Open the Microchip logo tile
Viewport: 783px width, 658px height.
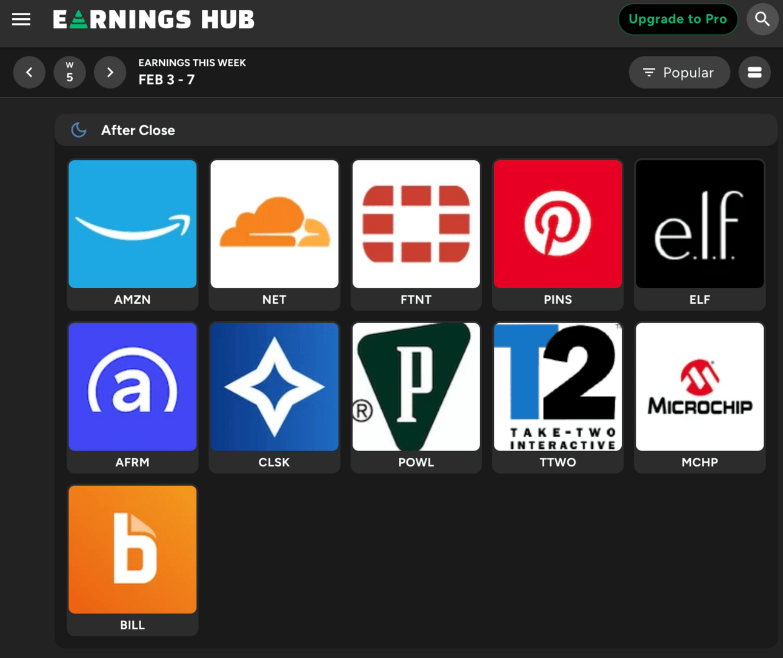700,386
